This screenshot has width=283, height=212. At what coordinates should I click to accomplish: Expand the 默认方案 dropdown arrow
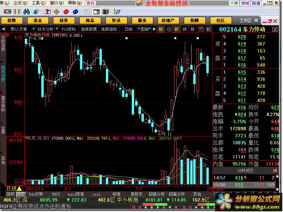(33, 29)
